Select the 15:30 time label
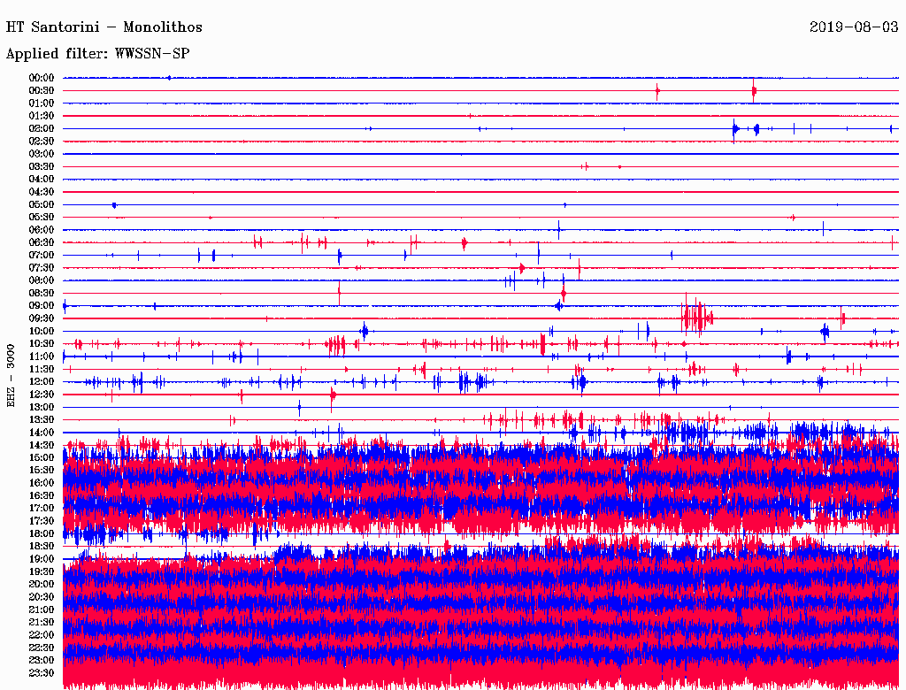This screenshot has width=906, height=690. (42, 471)
